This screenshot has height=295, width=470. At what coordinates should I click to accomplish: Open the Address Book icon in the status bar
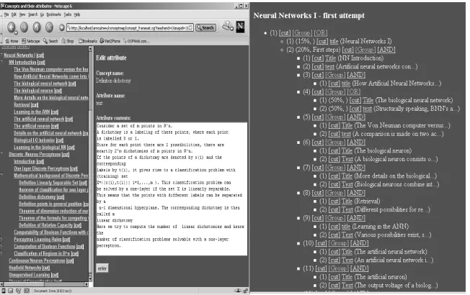[x=27, y=291]
